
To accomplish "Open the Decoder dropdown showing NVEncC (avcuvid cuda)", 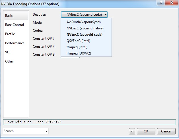I will click(84, 15).
